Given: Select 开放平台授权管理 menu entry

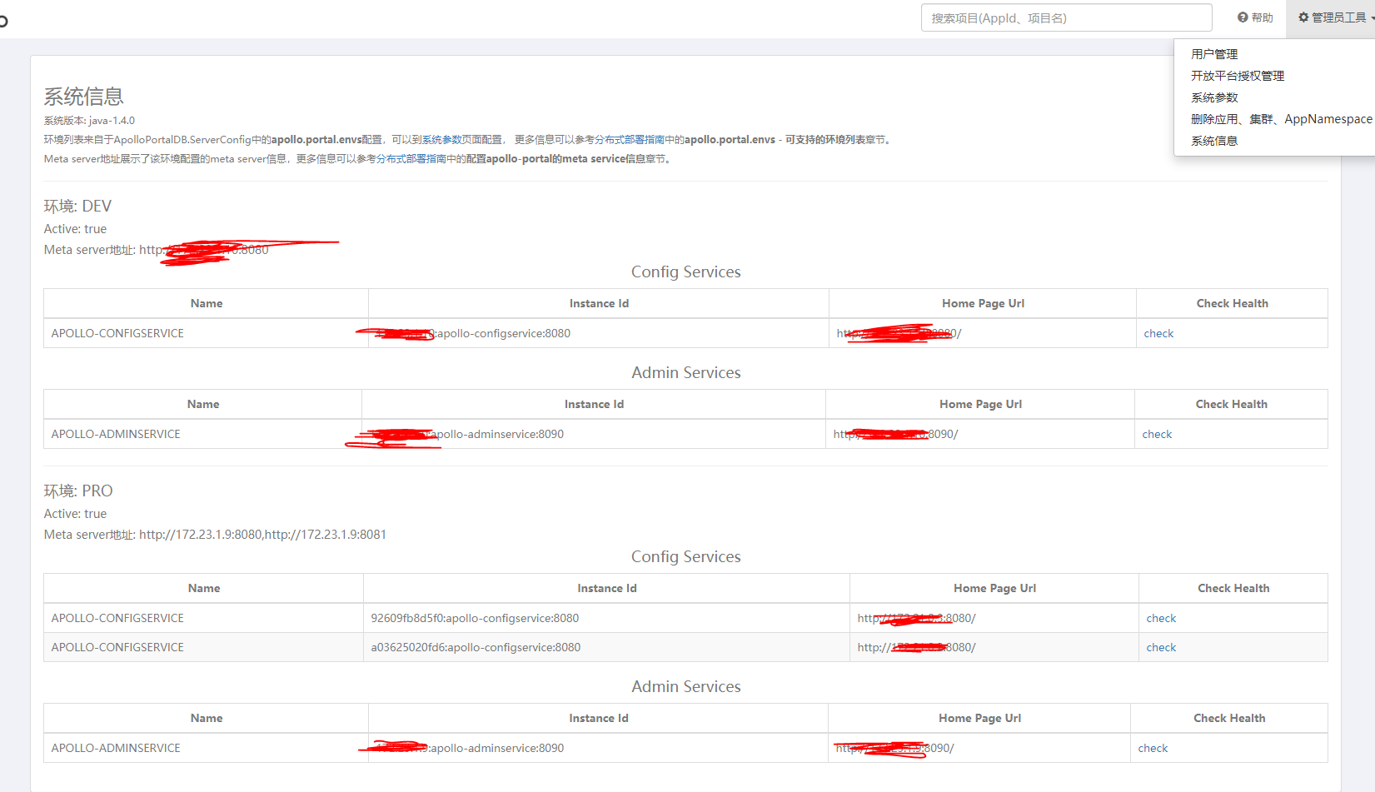Looking at the screenshot, I should pyautogui.click(x=1238, y=76).
